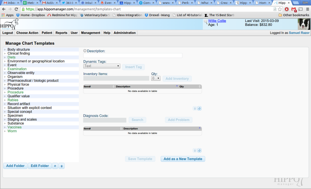Sort inventory table by Item# column
The width and height of the screenshot is (311, 189).
click(99, 87)
